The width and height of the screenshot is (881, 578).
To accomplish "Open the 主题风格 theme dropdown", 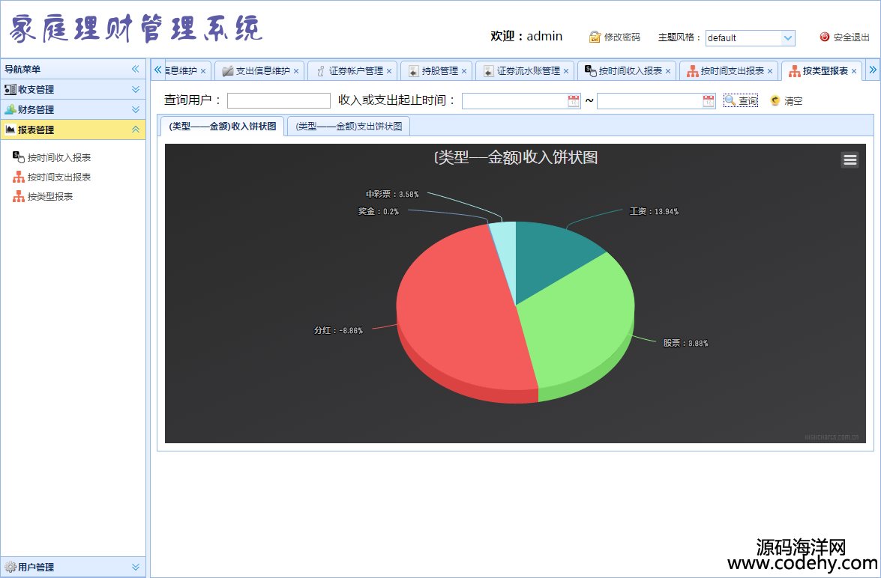I will pos(788,37).
